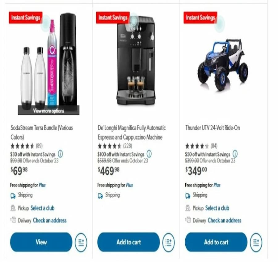Add SodaStream Terra Bundle to a list
The image size is (278, 262).
[81, 242]
